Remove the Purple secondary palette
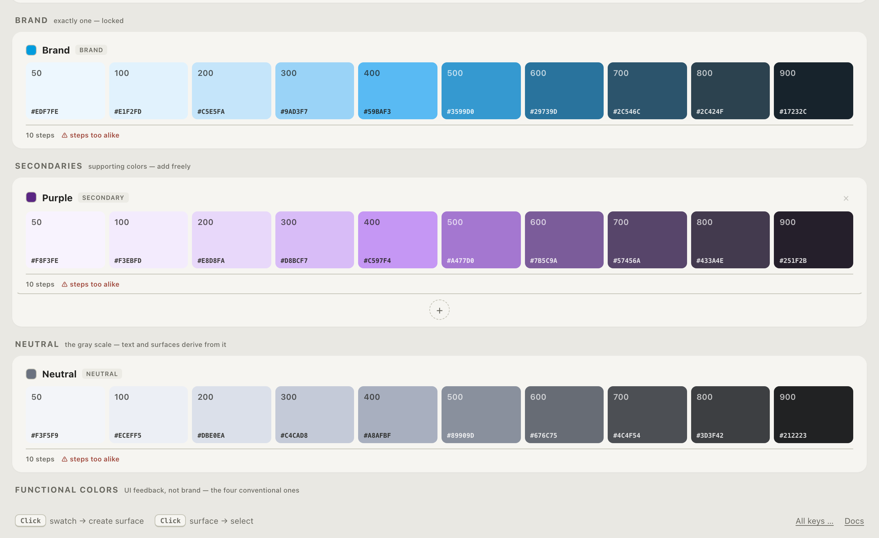Screen dimensions: 879x538 tap(846, 199)
